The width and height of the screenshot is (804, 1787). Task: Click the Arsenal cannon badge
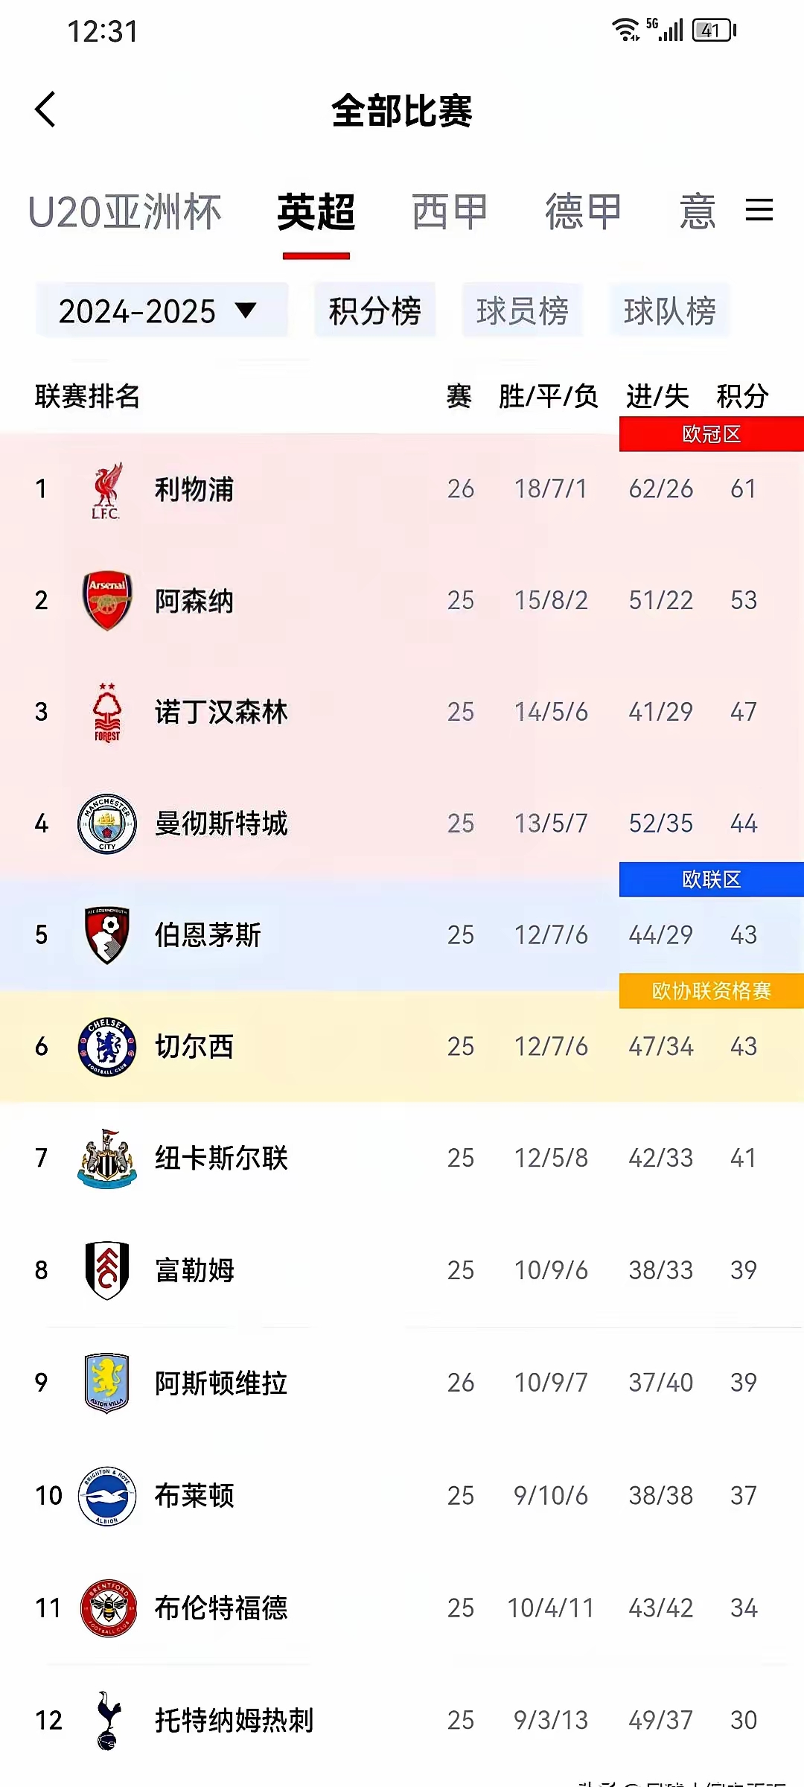click(x=106, y=600)
